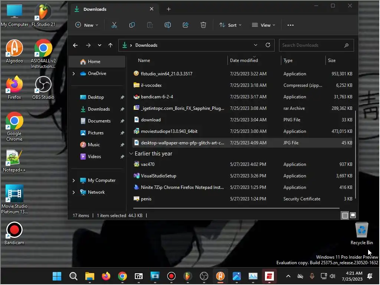Viewport: 380px width, 285px height.
Task: Click Windows Start button on taskbar
Action: point(57,276)
